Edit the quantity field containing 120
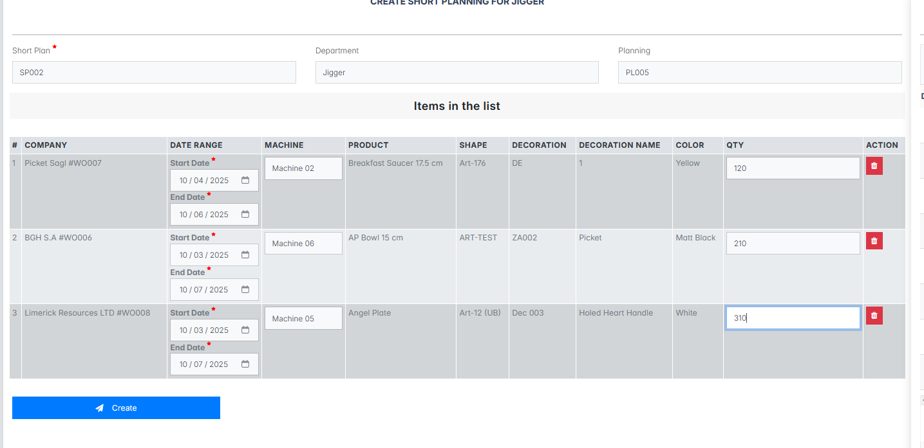Screen dimensions: 924x448 (x=793, y=168)
